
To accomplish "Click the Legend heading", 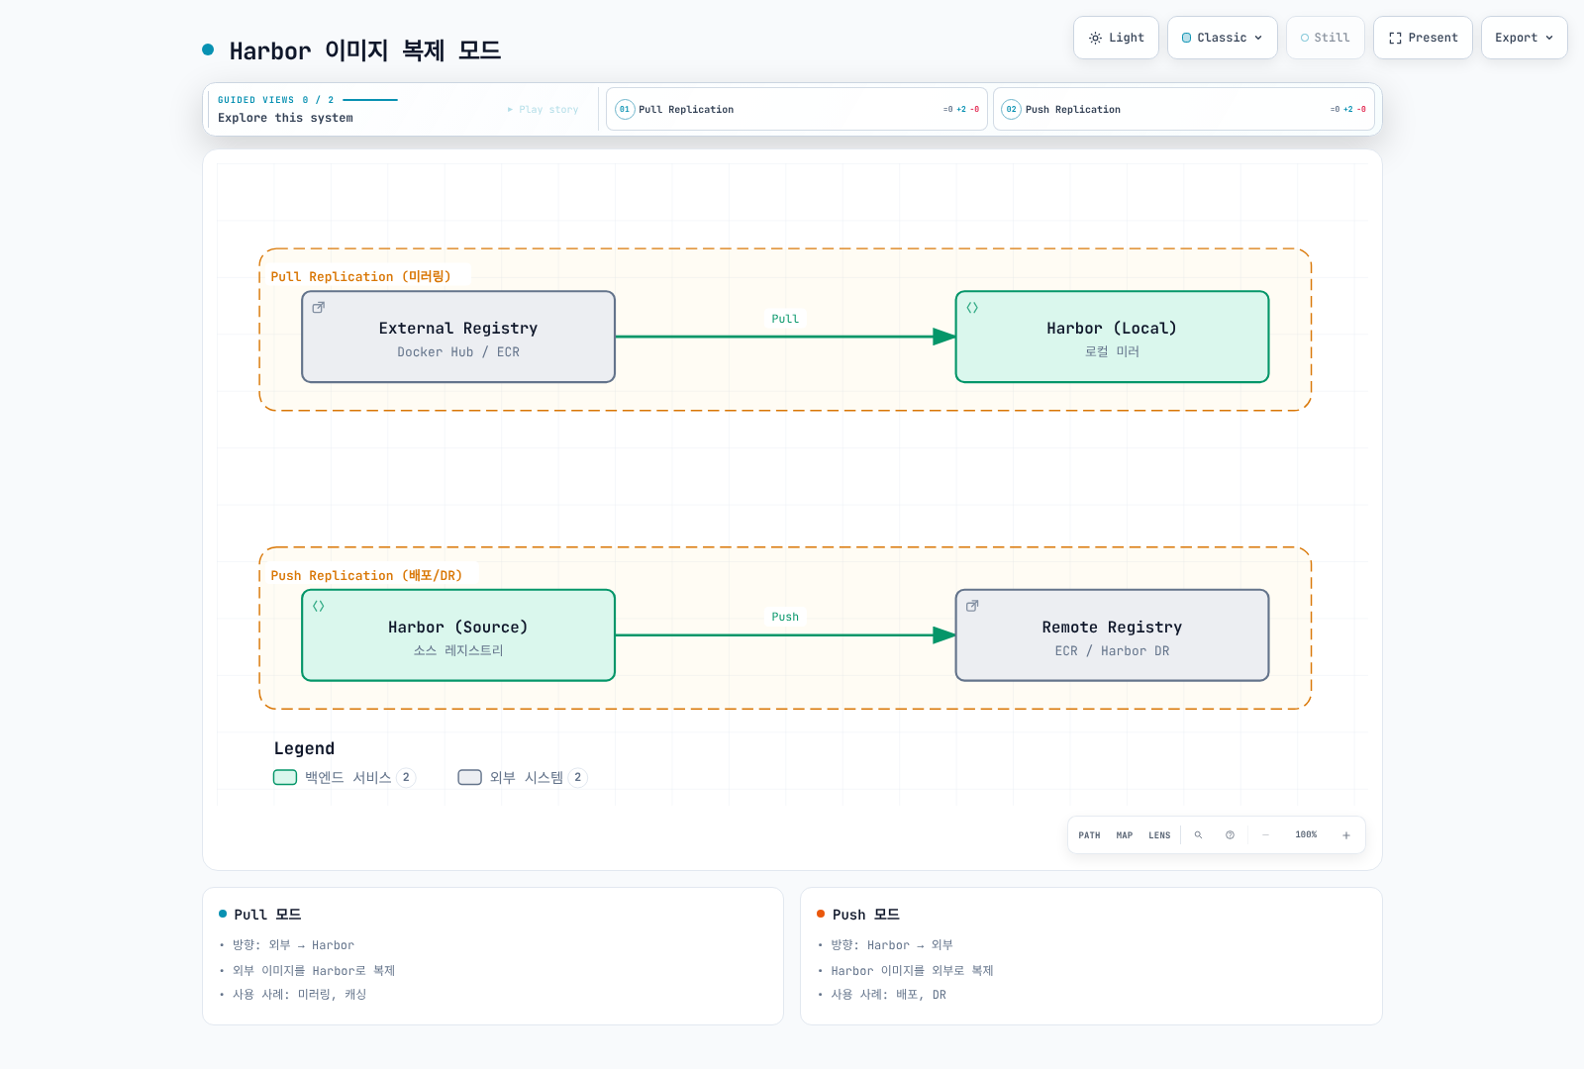I will coord(304,748).
